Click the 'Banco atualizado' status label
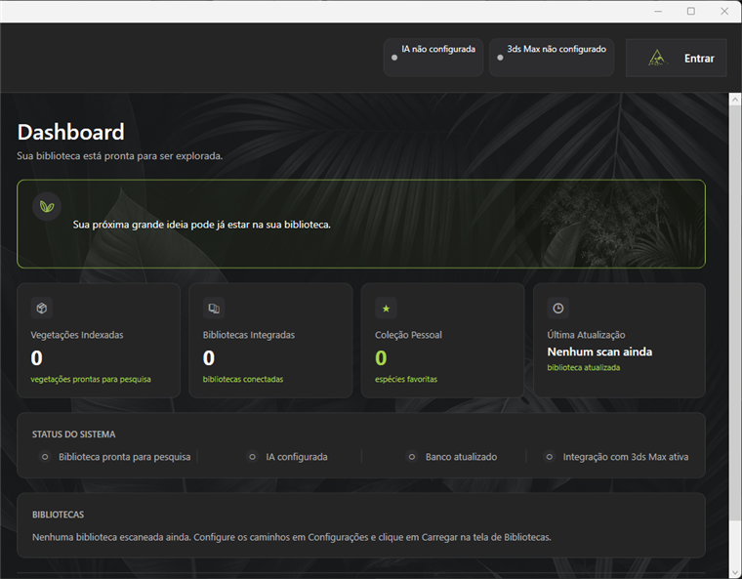This screenshot has height=579, width=742. coord(462,457)
